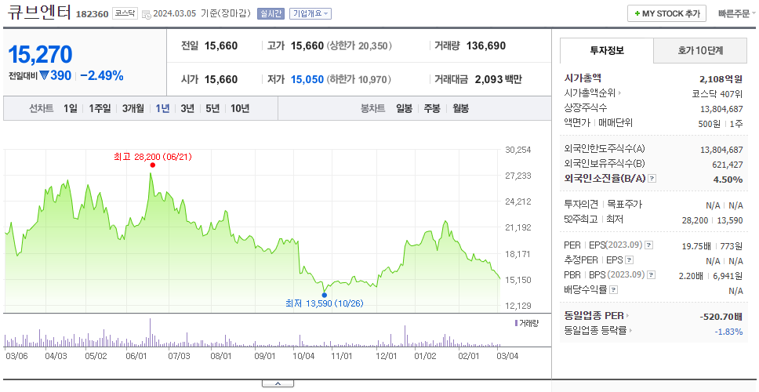The image size is (759, 392).
Task: Open the help icon next to PBR BPS
Action: 651,275
